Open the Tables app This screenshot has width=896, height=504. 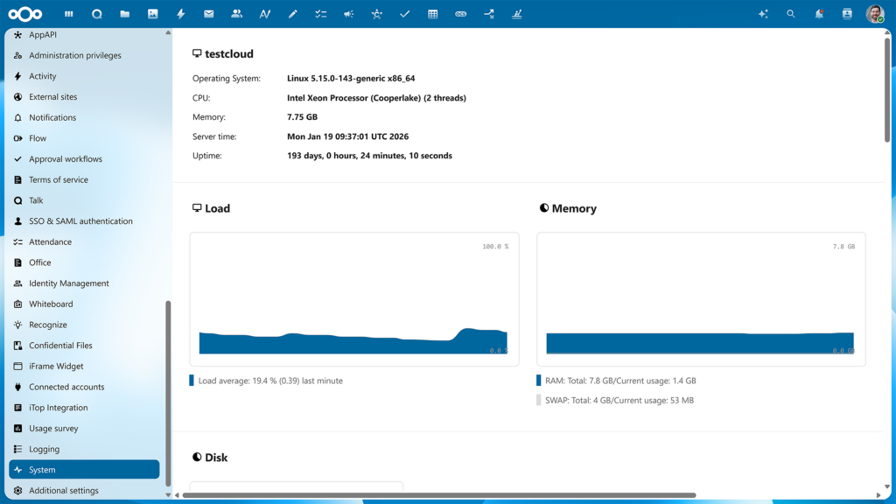(432, 13)
